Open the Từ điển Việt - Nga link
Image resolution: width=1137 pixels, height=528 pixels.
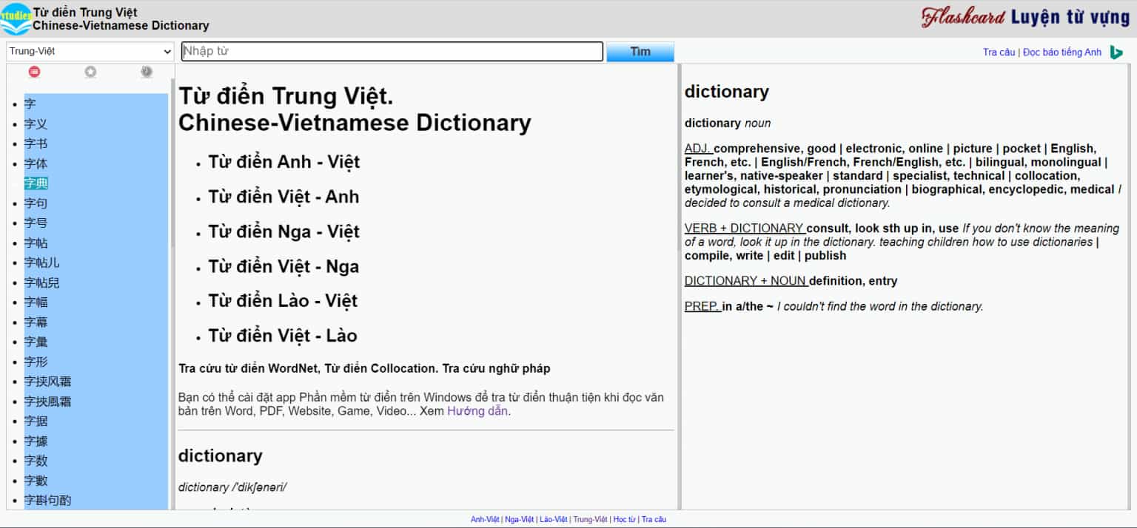click(284, 266)
